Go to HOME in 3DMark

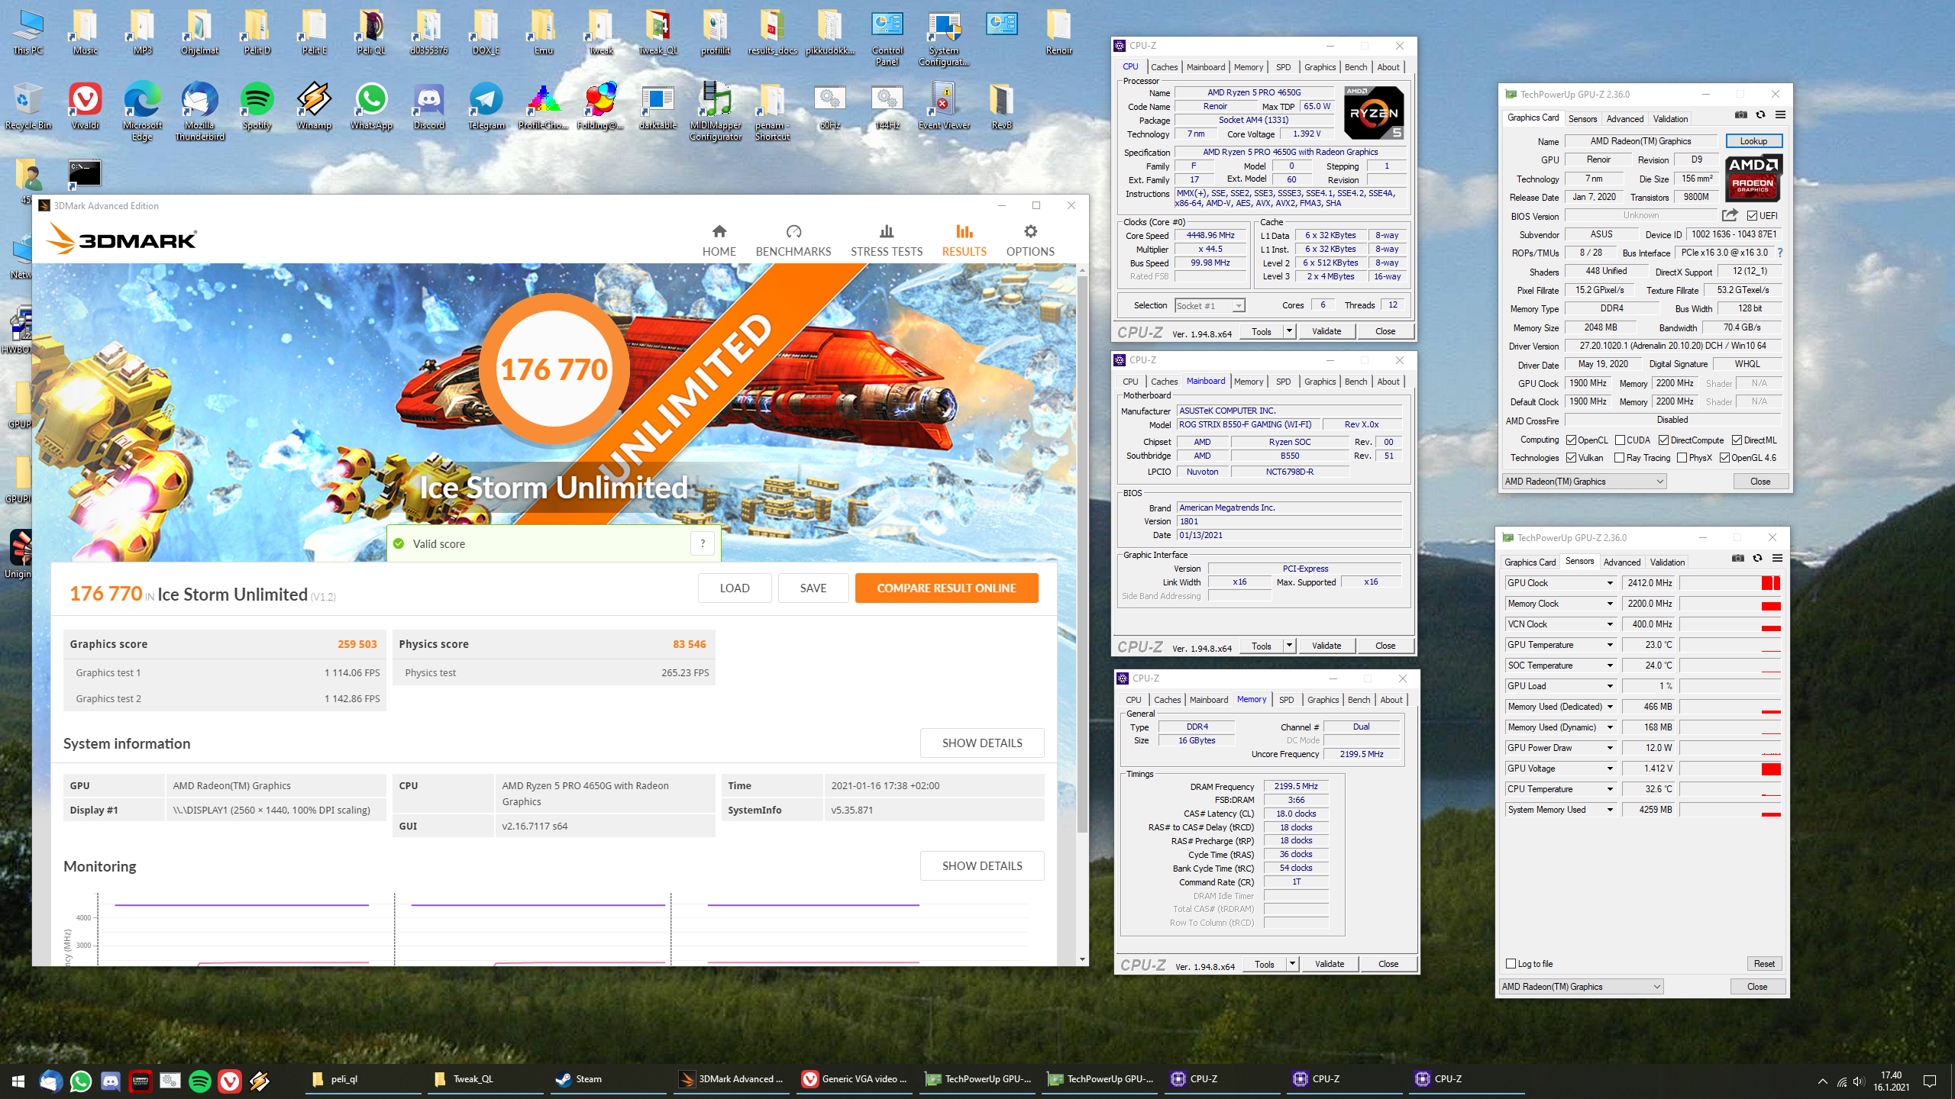tap(719, 240)
